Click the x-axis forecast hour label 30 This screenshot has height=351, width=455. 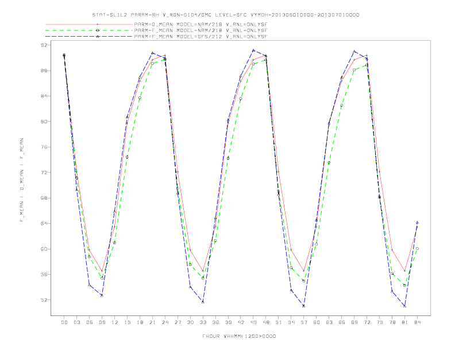190,322
